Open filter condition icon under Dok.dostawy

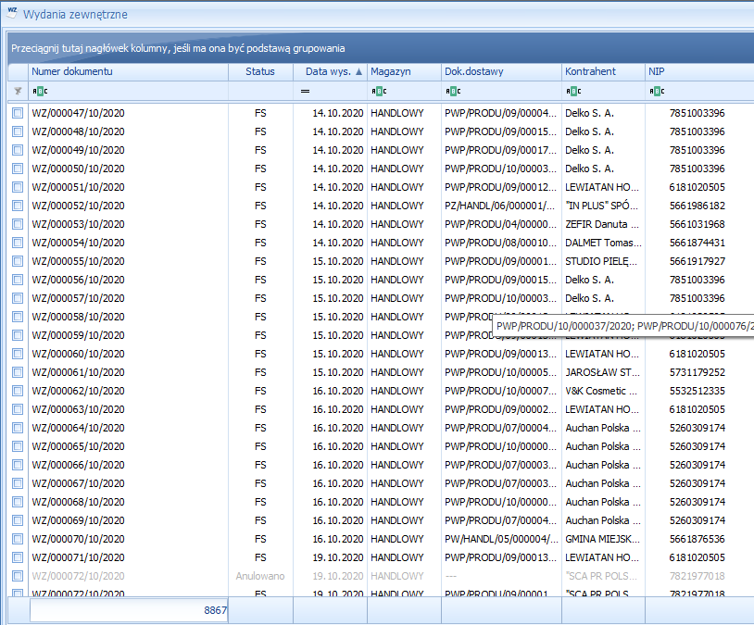pos(453,91)
